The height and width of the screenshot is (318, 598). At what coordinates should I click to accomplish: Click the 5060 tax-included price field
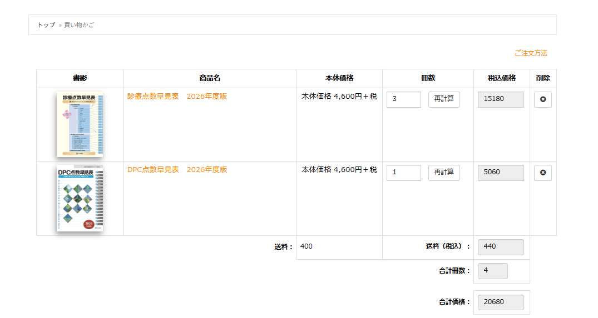coord(501,173)
